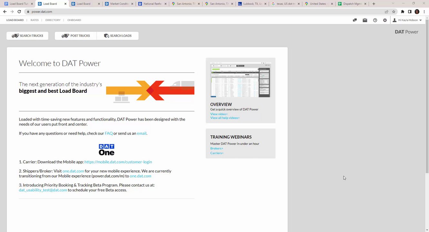Open the help question mark icon
429x232 pixels.
point(375,20)
